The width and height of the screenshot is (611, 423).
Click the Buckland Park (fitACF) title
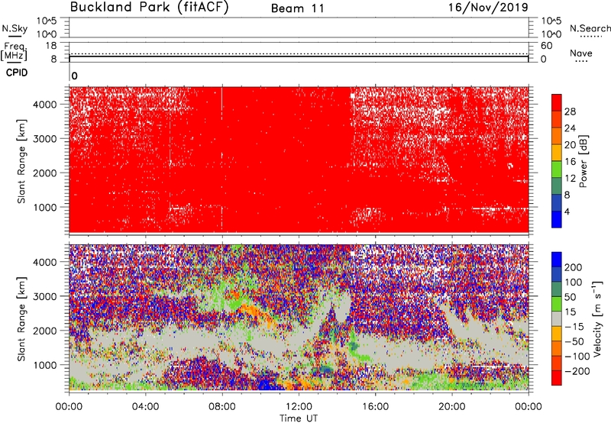coord(149,8)
